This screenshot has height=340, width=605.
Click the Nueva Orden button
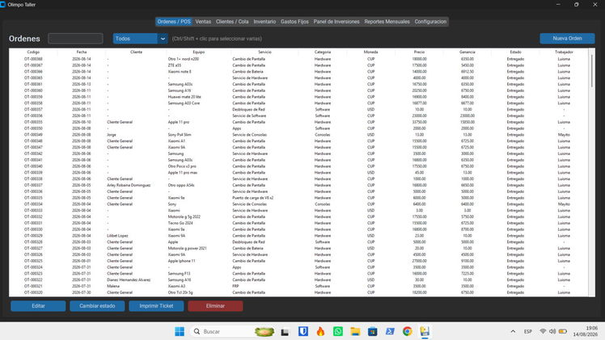click(567, 38)
